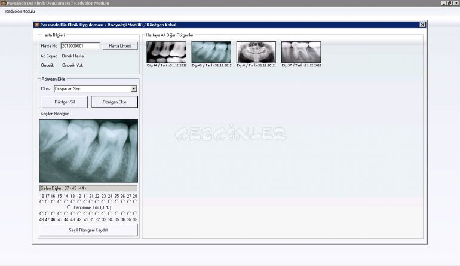Select tooth 42 radio button
The image size is (460, 266).
tap(79, 213)
